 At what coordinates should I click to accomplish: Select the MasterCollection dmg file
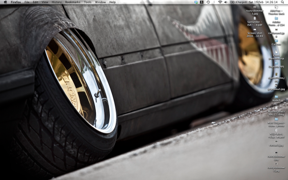(276, 111)
